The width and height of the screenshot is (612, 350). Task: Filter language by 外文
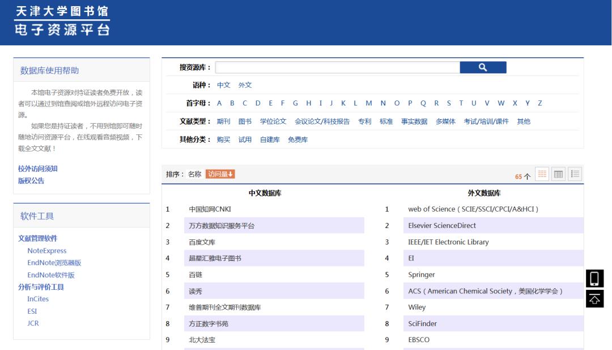(x=245, y=85)
